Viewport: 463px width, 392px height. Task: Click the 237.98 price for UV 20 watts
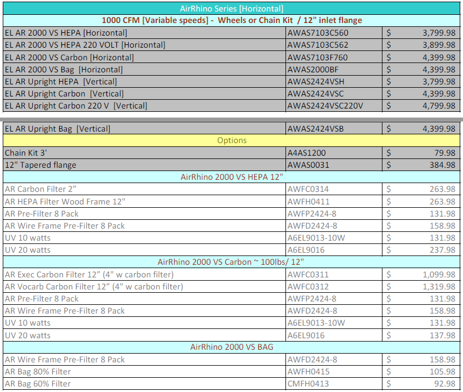point(421,250)
